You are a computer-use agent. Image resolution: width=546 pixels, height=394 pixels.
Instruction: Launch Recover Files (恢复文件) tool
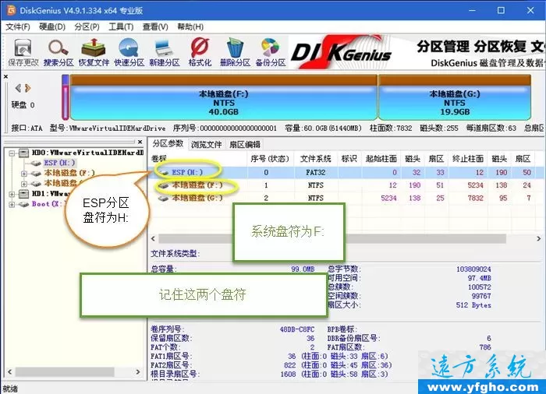pos(94,52)
